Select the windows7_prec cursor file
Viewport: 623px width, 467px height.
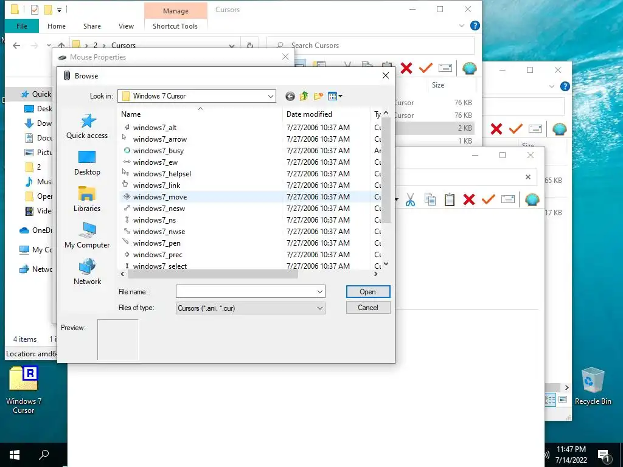coord(158,254)
